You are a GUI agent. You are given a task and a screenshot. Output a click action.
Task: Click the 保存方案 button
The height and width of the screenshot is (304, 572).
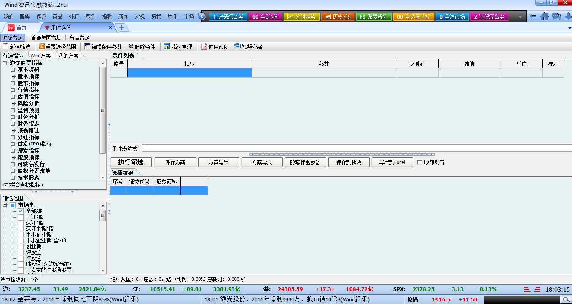tap(175, 162)
